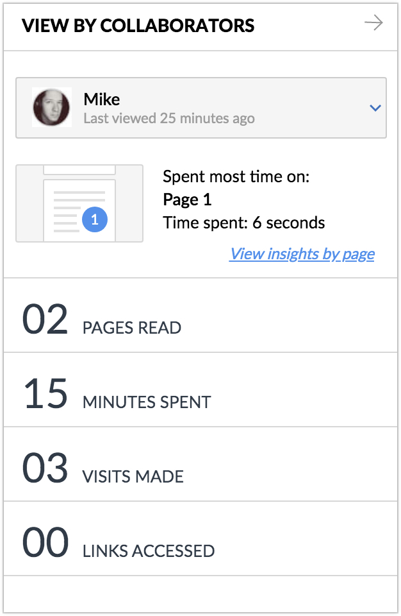
Task: Click the View by Collaborators heading
Action: tap(138, 26)
